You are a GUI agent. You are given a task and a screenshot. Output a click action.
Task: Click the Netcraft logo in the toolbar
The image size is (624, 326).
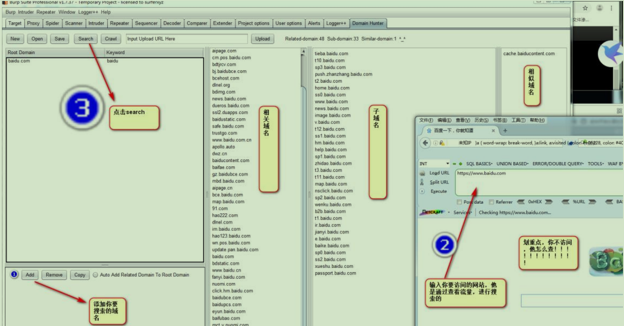[x=432, y=212]
